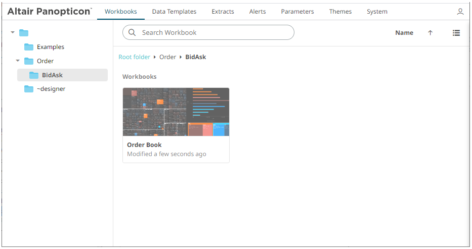Open the Data Templates tab

pos(174,12)
